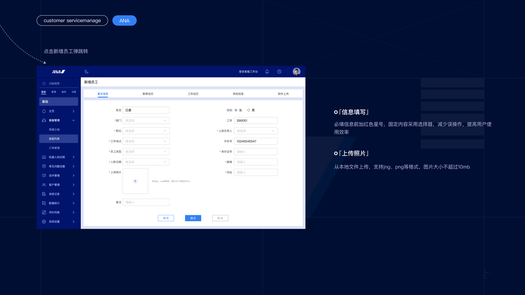Click the blue ANA pill
The image size is (525, 295).
click(124, 20)
